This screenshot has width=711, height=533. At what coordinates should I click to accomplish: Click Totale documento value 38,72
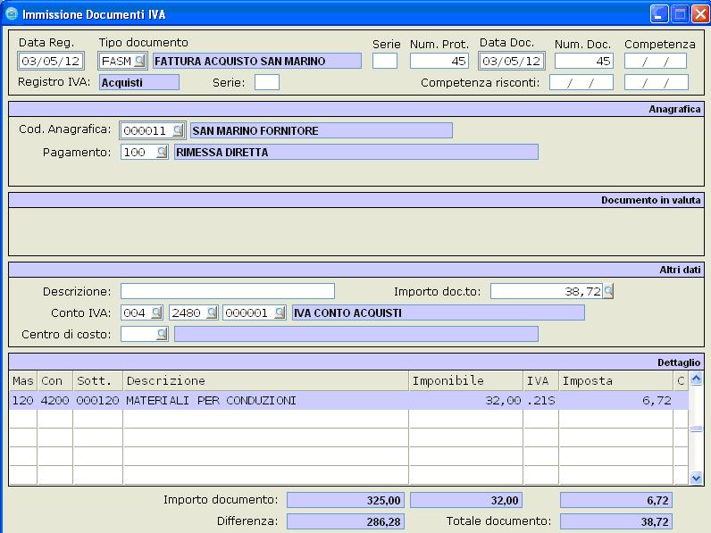click(615, 521)
